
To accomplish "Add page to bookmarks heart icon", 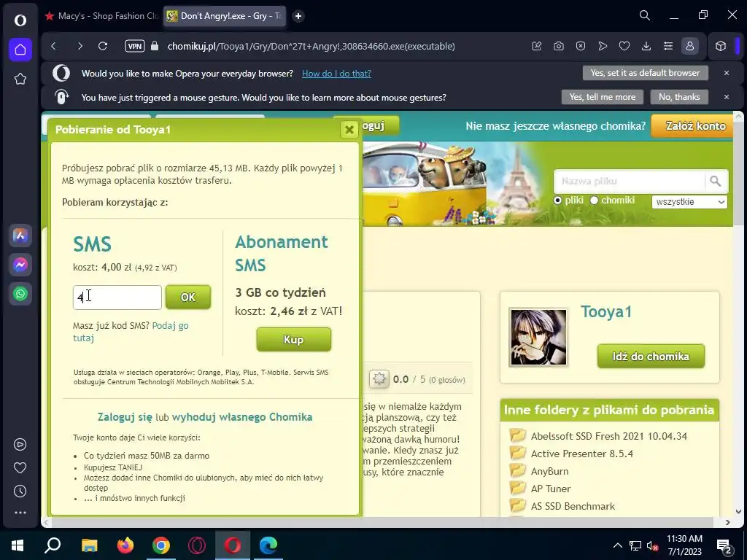I will click(x=624, y=46).
